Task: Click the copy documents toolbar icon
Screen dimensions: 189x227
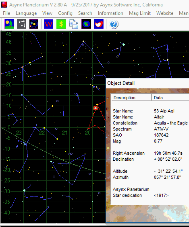Action: [x=74, y=24]
